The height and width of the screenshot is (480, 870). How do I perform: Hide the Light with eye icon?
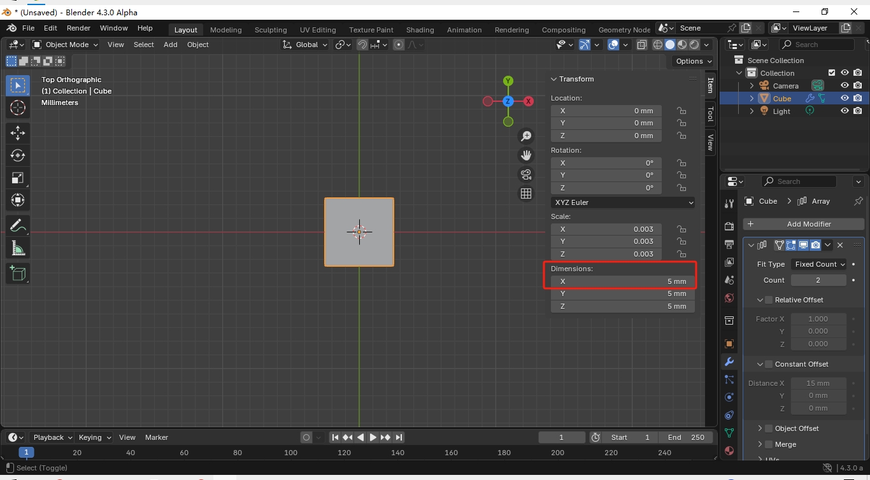click(845, 111)
